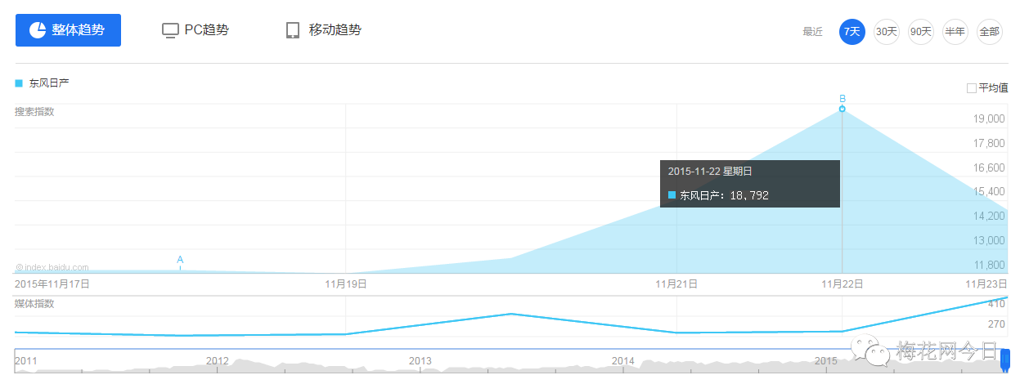This screenshot has width=1020, height=384.
Task: Click 2011 on the overview timeline
Action: [x=26, y=361]
